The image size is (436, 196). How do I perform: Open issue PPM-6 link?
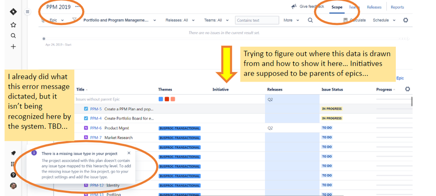click(x=96, y=128)
